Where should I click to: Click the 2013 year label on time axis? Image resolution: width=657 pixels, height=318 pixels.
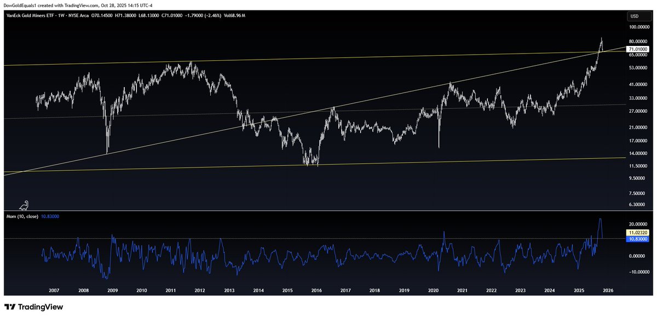click(229, 291)
